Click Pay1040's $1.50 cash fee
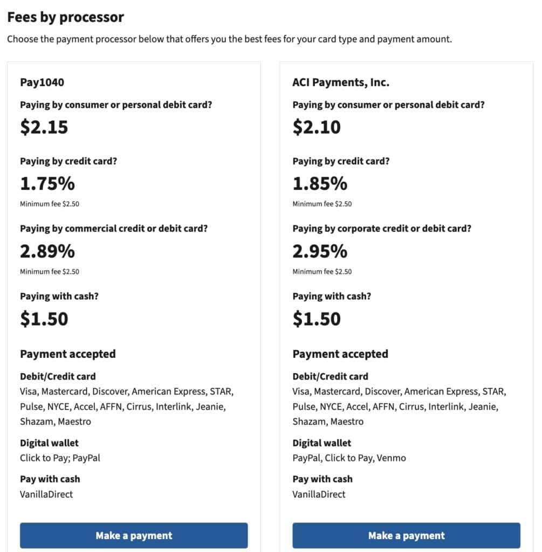 click(44, 319)
